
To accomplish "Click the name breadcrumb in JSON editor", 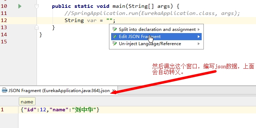I will pyautogui.click(x=27, y=102).
